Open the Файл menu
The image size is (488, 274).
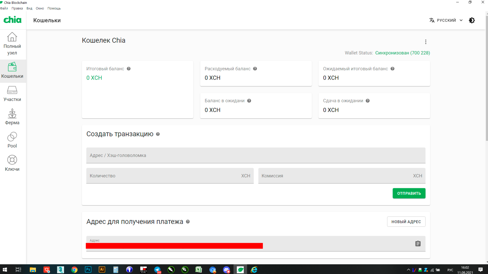click(x=4, y=8)
